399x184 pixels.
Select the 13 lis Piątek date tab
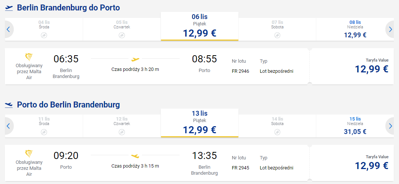[x=200, y=123]
